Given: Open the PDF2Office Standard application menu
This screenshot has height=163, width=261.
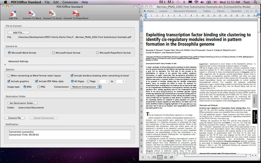Looking at the screenshot, I should [x=26, y=2].
